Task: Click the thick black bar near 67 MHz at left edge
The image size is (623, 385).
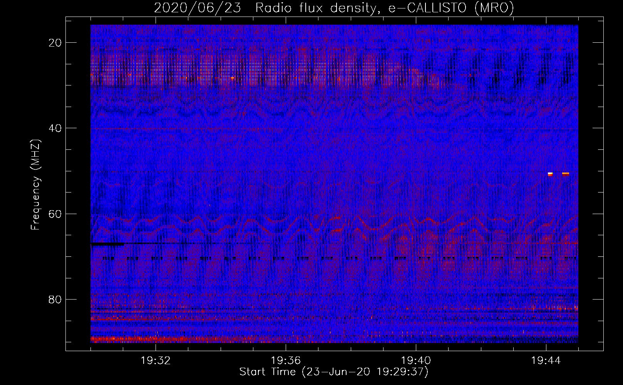Action: click(x=107, y=244)
